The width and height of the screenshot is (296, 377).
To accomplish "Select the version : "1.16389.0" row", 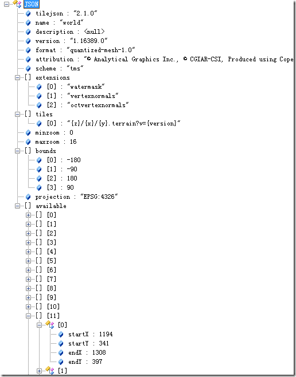I will pos(72,41).
